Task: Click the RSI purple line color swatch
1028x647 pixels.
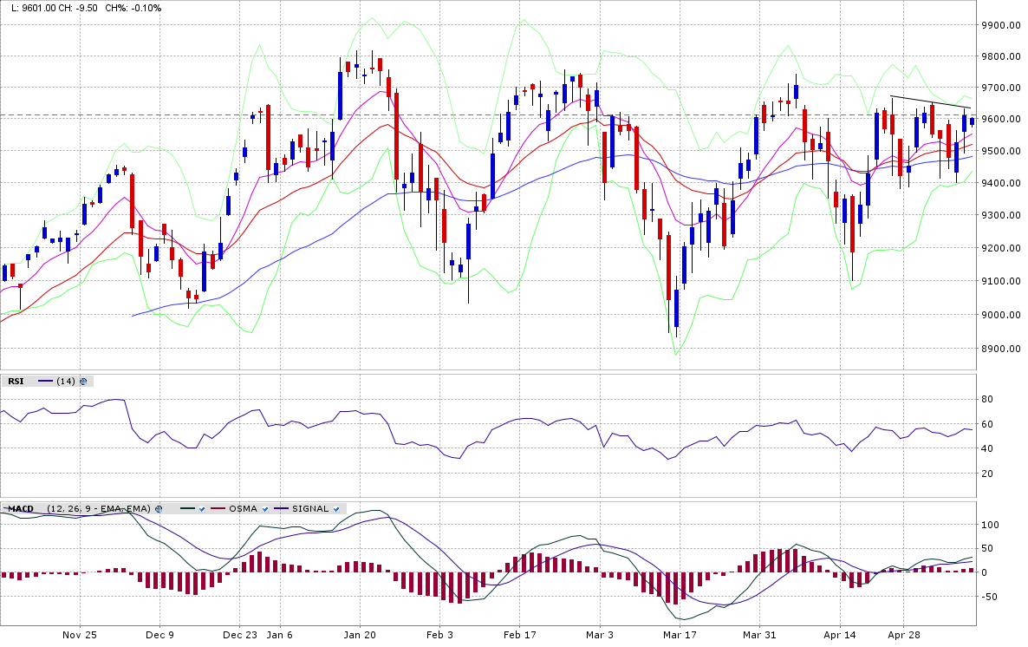Action: point(45,382)
